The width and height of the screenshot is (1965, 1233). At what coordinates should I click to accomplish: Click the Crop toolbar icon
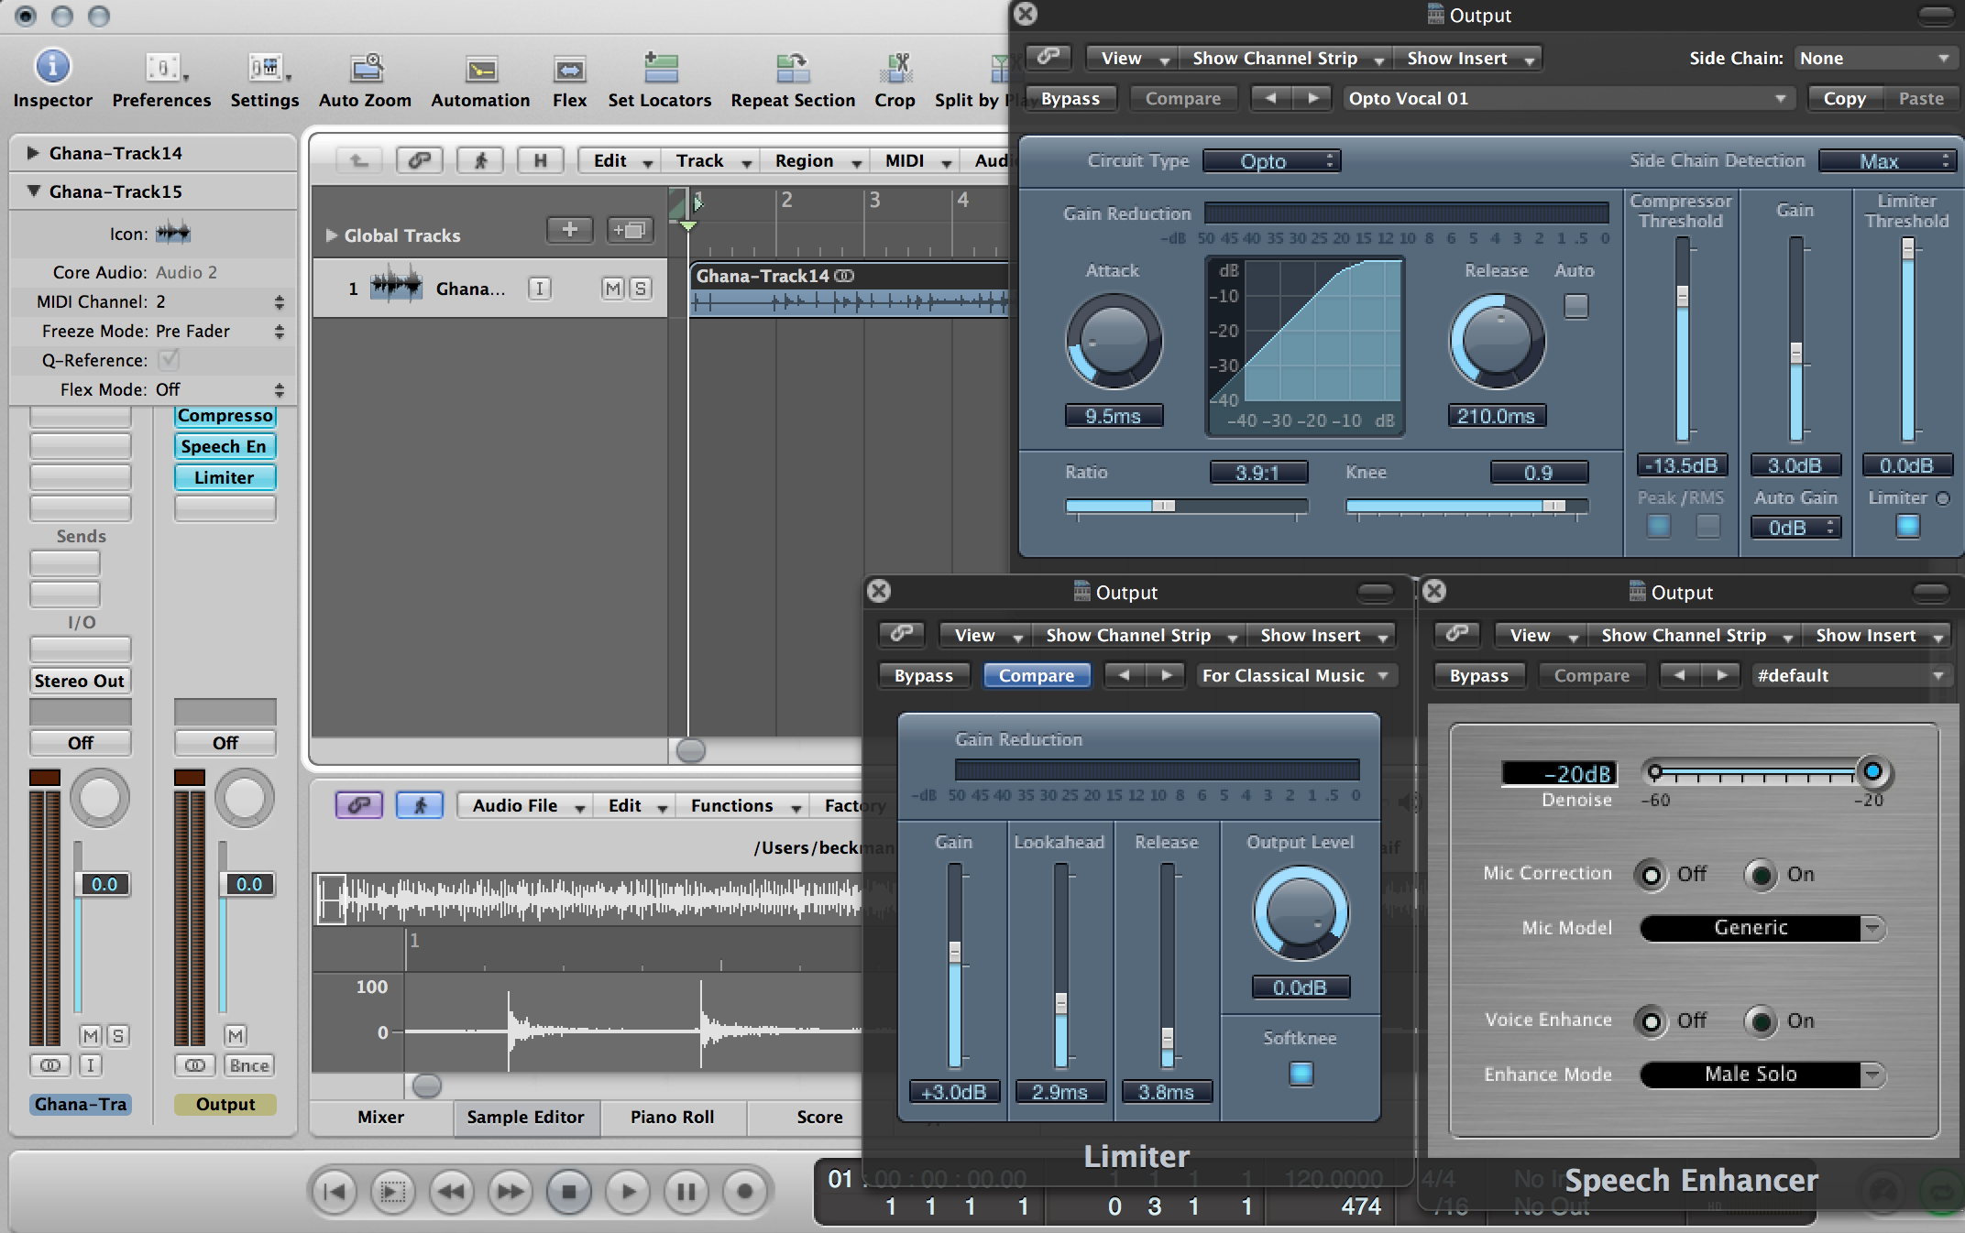(895, 69)
